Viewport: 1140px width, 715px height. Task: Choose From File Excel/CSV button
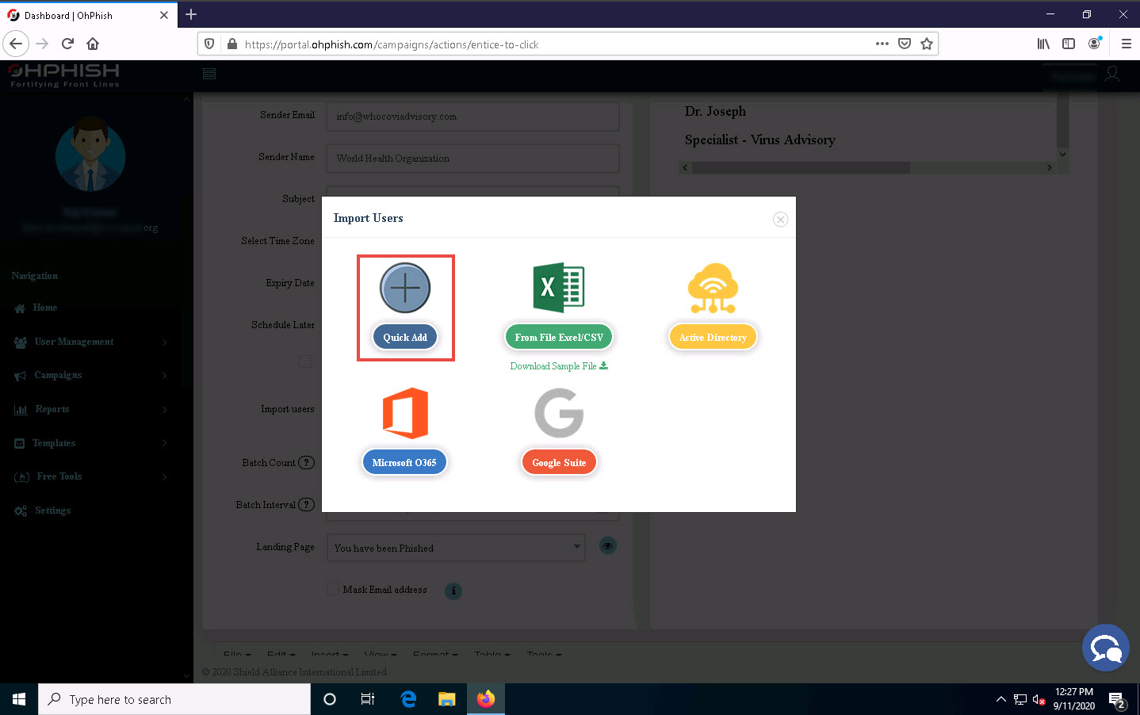pyautogui.click(x=559, y=337)
